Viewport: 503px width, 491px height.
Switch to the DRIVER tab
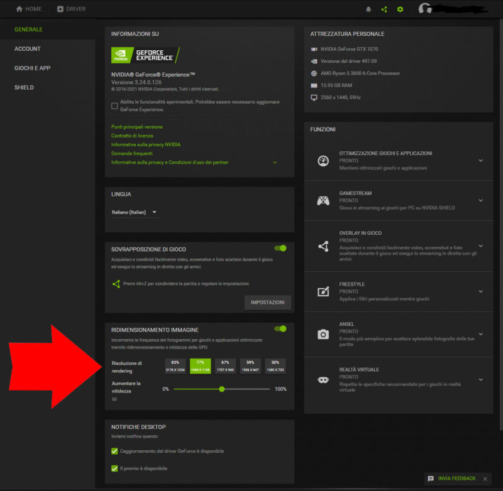[x=70, y=9]
